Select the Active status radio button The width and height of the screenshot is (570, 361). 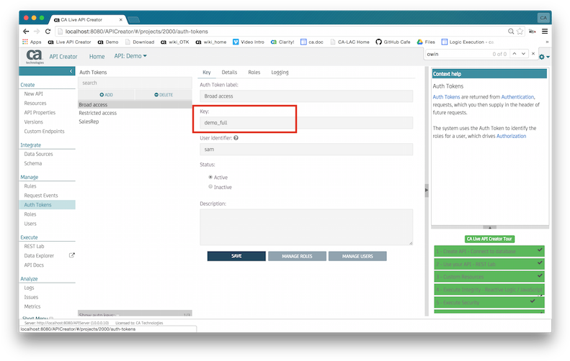pyautogui.click(x=210, y=177)
